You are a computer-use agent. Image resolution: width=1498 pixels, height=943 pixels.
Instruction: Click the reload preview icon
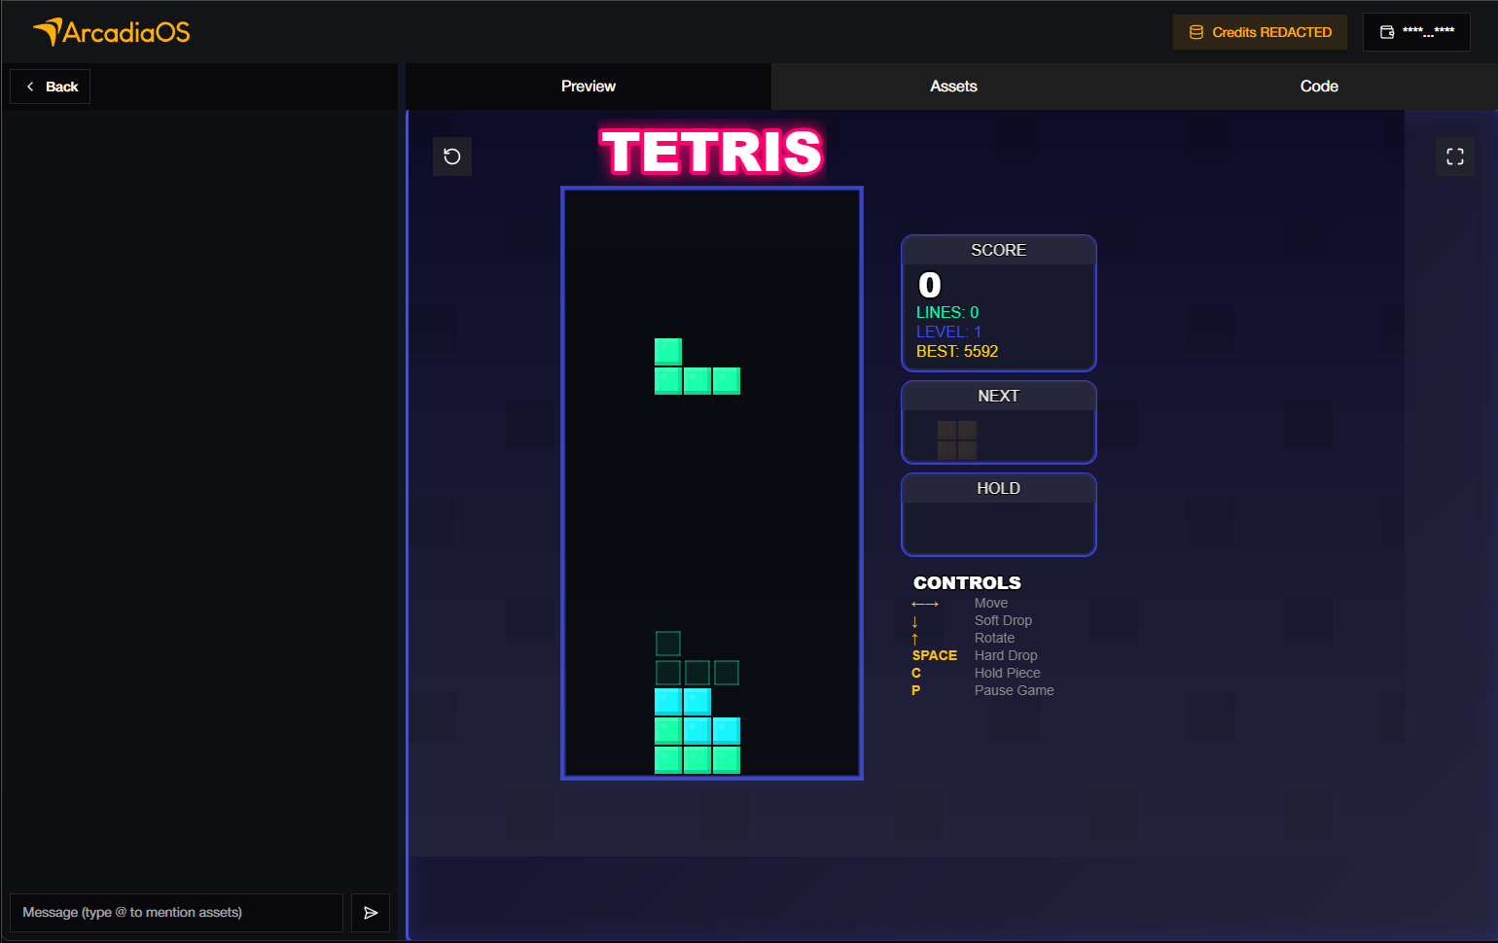pos(452,157)
